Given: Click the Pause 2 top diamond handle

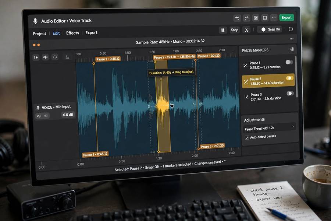Looking at the screenshot, I should (155, 62).
